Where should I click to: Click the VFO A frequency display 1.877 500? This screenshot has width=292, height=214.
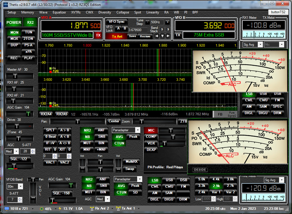[x=71, y=26]
